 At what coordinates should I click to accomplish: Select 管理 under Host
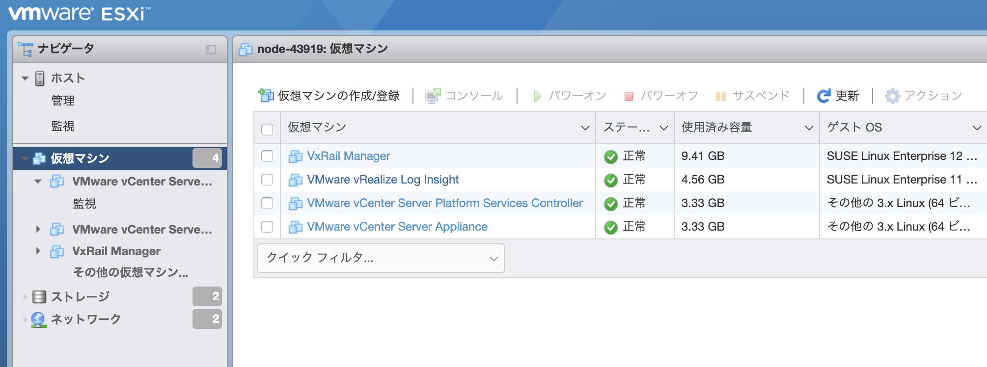(x=63, y=101)
